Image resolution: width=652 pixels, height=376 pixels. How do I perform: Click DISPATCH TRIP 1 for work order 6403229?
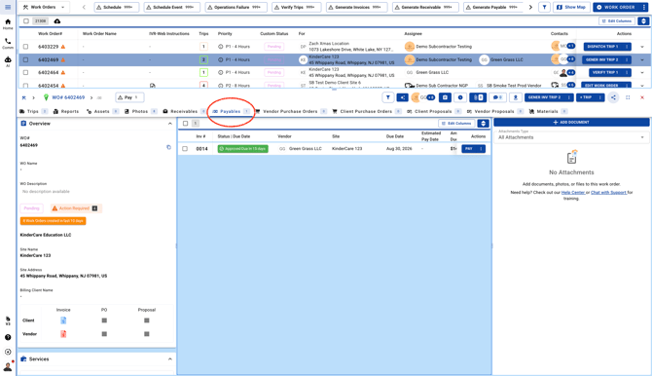pyautogui.click(x=602, y=47)
